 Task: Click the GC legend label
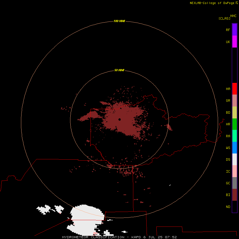[228, 183]
